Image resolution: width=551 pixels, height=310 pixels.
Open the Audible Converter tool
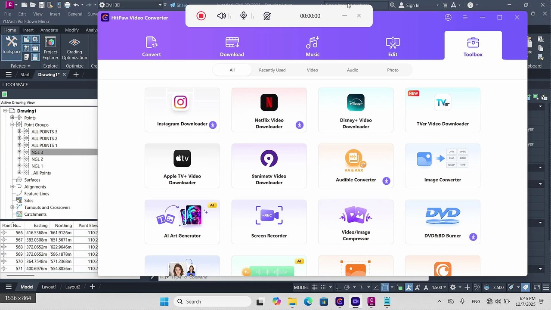point(356,166)
